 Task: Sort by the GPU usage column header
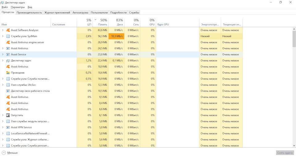[148, 23]
